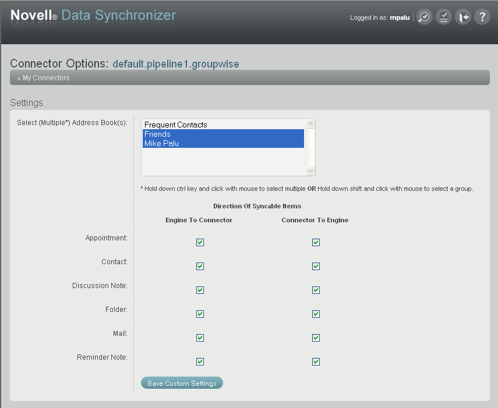The width and height of the screenshot is (498, 408).
Task: Uncheck Reminder Note Engine To Connector
Action: 200,361
